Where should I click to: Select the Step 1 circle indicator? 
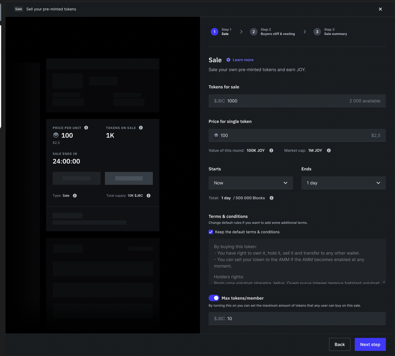(214, 32)
